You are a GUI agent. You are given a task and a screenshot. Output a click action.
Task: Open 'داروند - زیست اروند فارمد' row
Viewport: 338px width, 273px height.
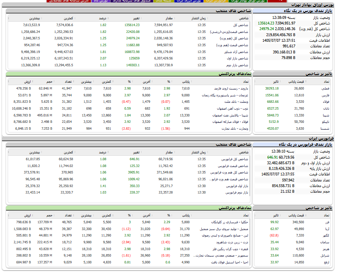pos(130,88)
